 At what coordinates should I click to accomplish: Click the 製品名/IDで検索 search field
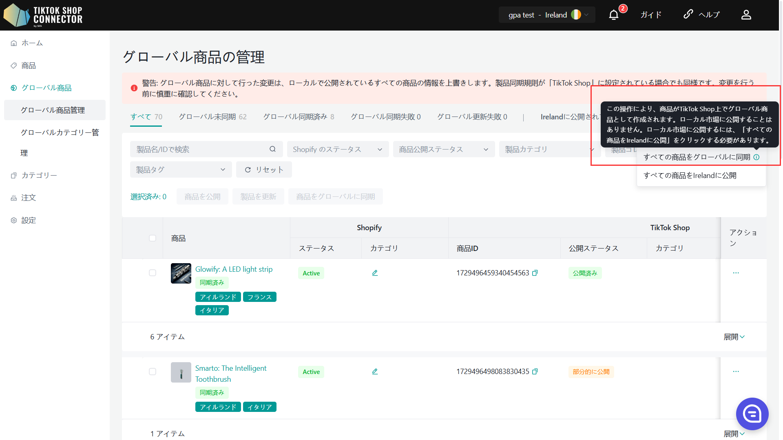coord(206,149)
